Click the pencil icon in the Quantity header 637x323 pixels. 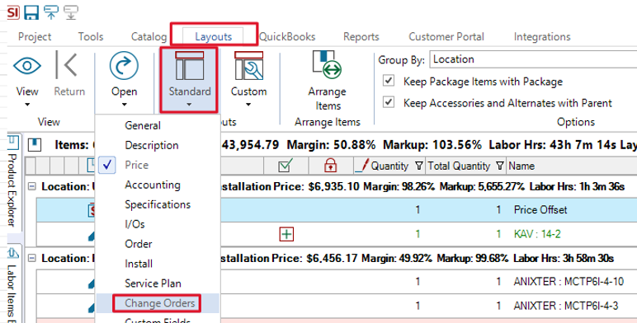(x=361, y=166)
